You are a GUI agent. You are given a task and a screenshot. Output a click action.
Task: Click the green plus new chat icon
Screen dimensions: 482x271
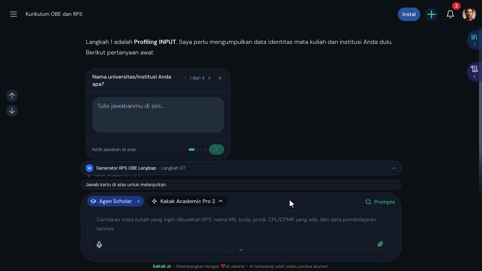431,14
